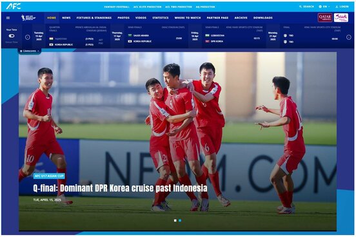Open headline Dominant DPR Korea cruise past Indonesia
356x237 pixels.
point(120,188)
